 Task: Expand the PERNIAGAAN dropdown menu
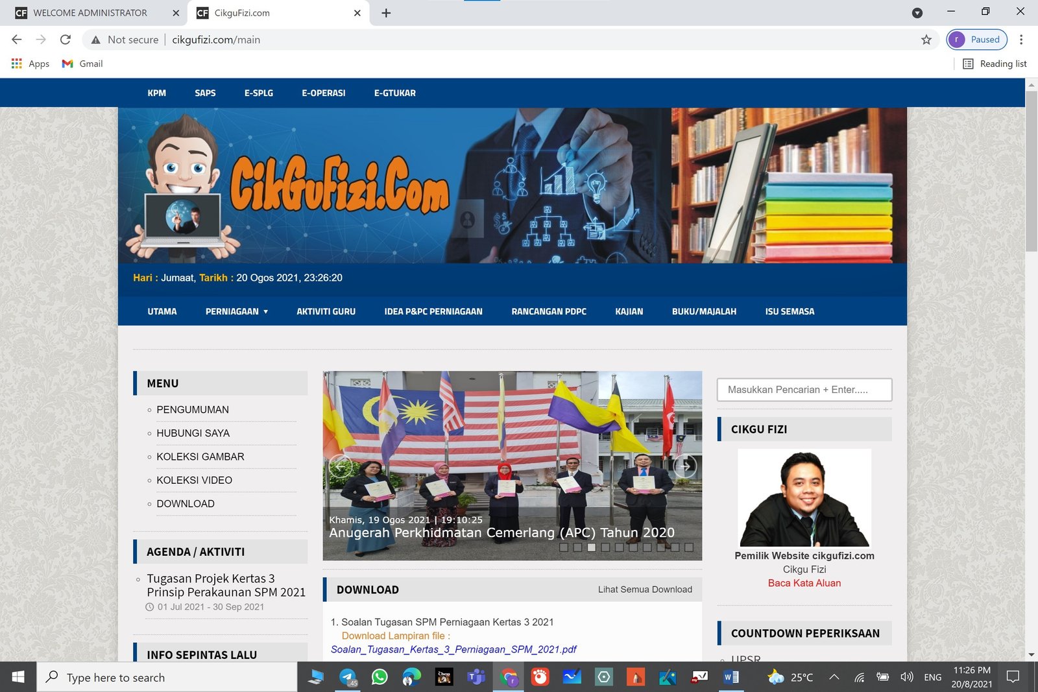pos(237,311)
